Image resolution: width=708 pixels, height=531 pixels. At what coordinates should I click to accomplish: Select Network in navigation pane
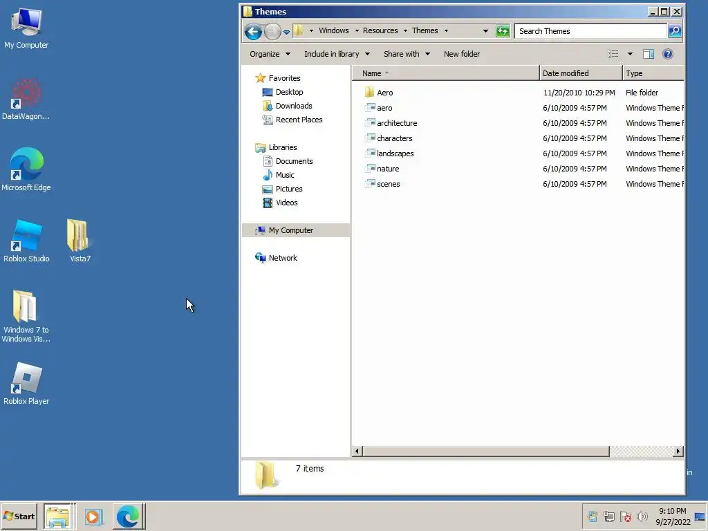tap(283, 258)
